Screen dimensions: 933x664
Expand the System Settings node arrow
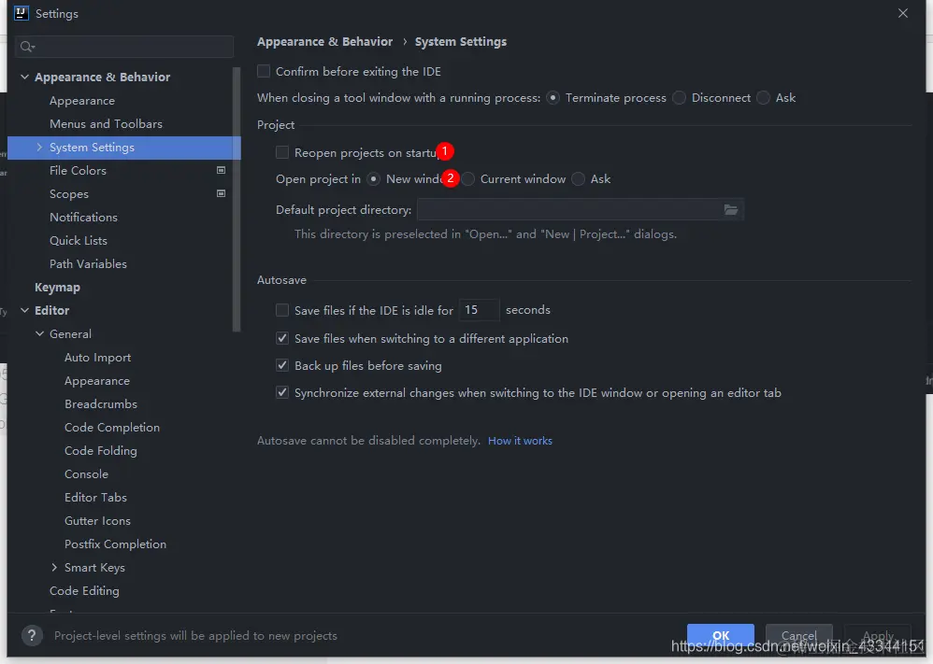(39, 147)
